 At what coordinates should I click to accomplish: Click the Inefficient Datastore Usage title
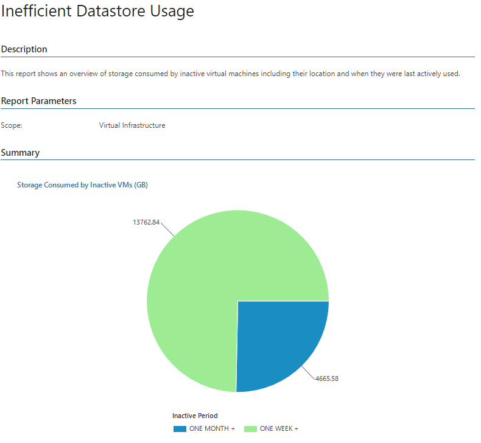coord(97,11)
